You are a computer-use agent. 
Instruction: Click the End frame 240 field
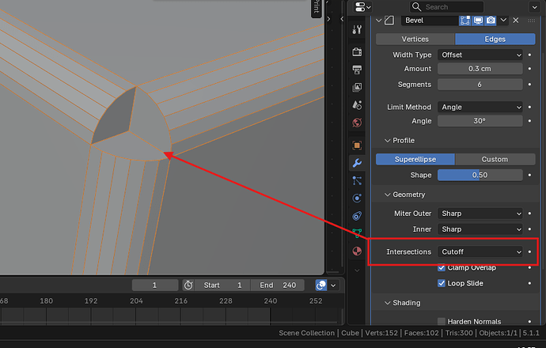277,285
